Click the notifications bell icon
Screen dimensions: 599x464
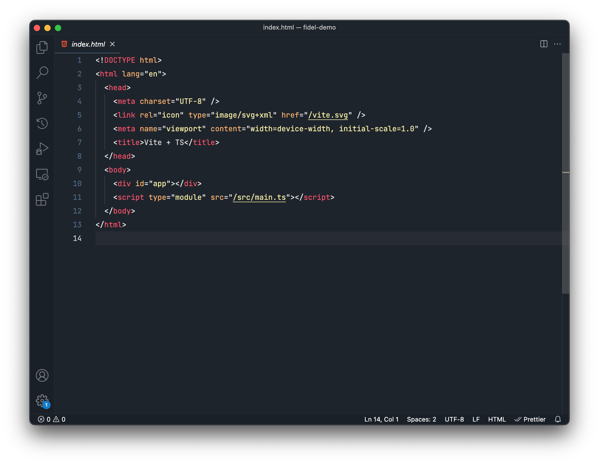click(x=558, y=419)
